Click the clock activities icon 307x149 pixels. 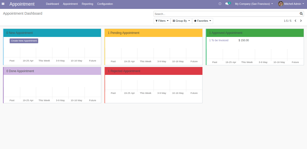[220, 4]
